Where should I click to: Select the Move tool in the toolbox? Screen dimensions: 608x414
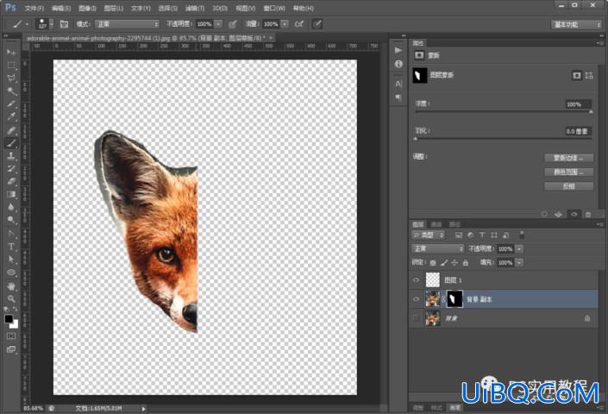click(x=11, y=52)
